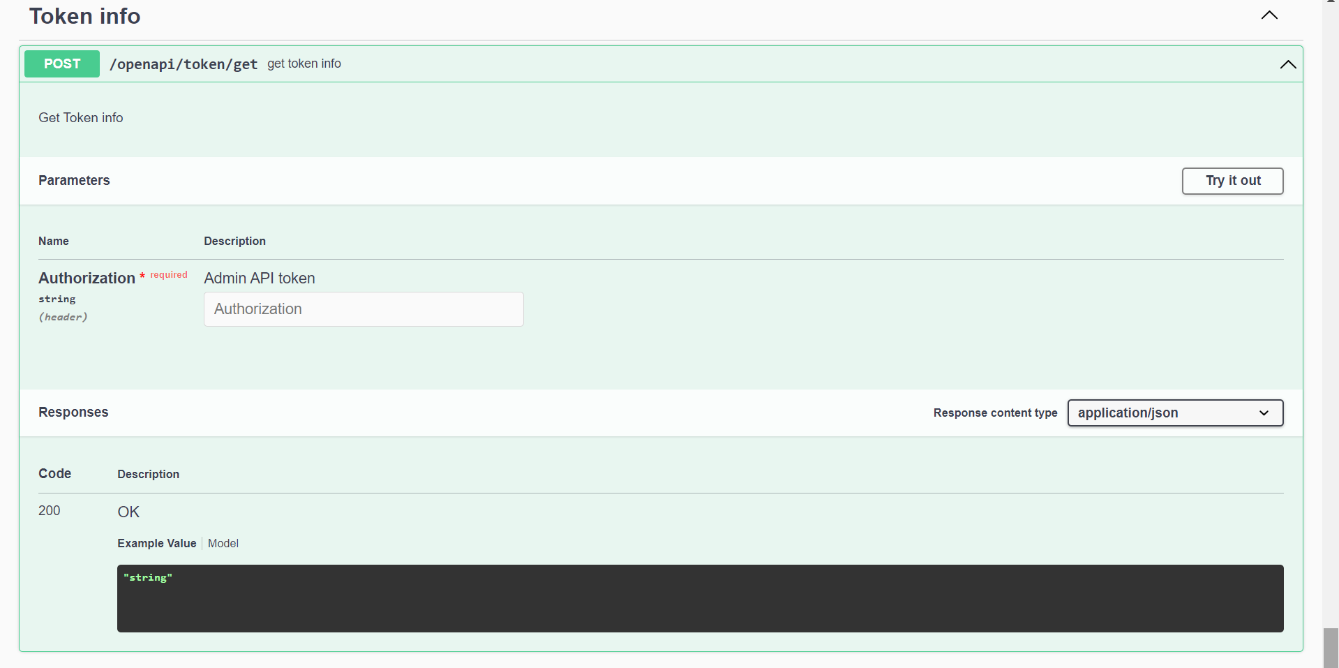Screen dimensions: 1339x668
Task: Collapse the Token info section chevron
Action: click(1269, 15)
